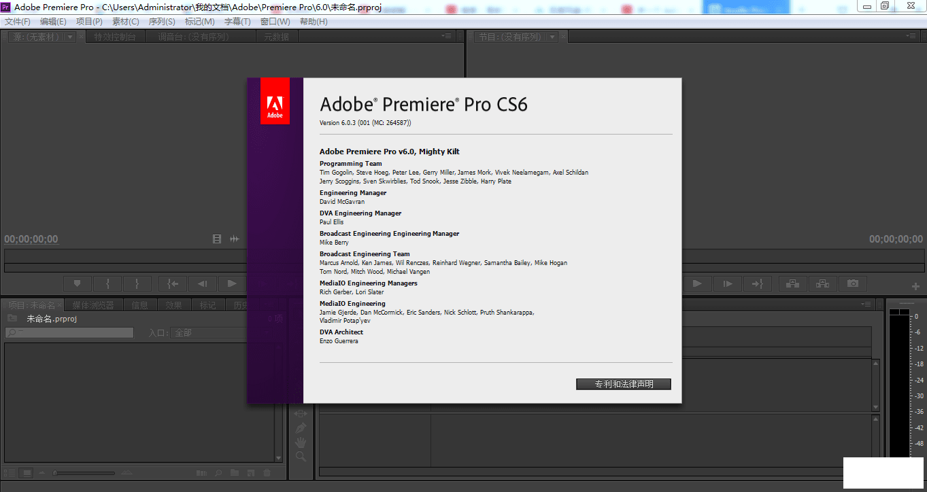Click 专利和法律声明 button in About dialog
The width and height of the screenshot is (927, 492).
pyautogui.click(x=624, y=384)
